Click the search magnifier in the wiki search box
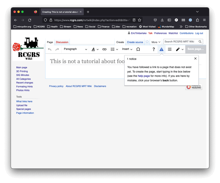Viewport: 220px width, 183px height. pos(200,42)
